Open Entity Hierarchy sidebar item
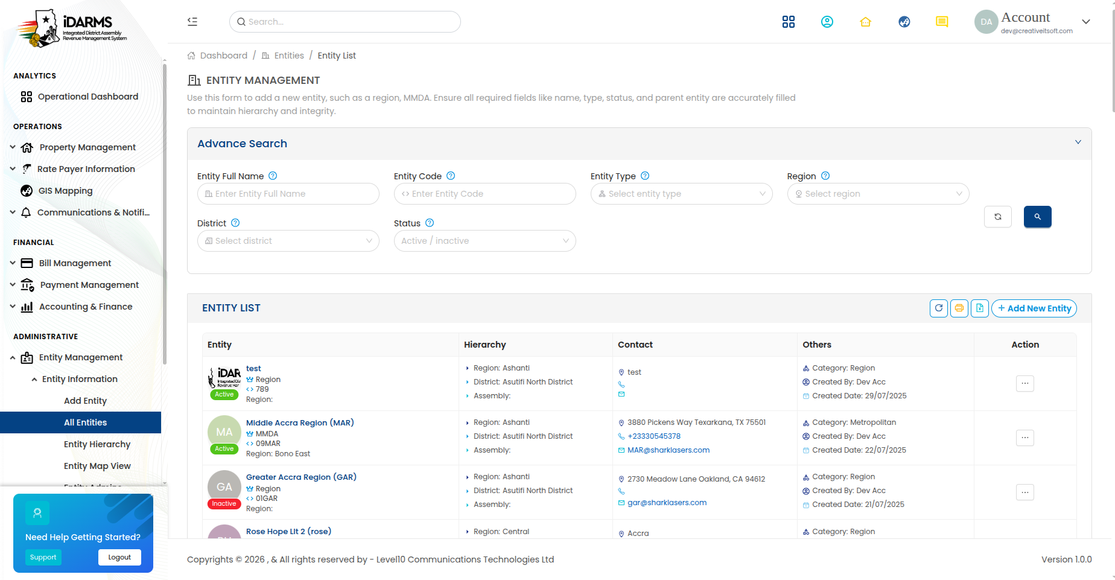 97,444
